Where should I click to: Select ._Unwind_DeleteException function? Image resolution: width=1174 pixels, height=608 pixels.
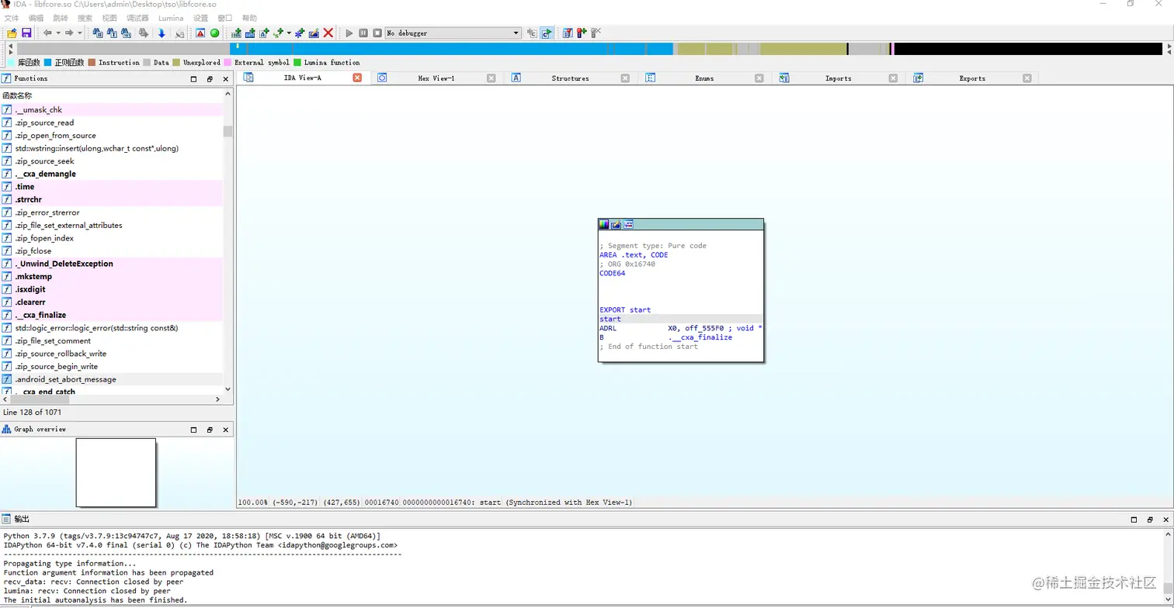pos(112,264)
